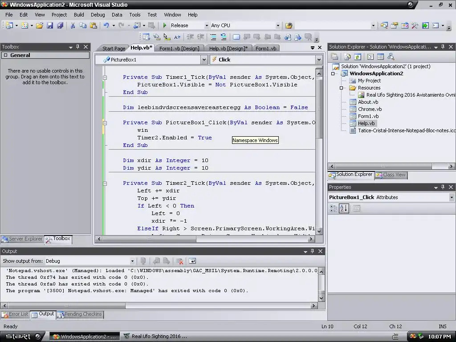This screenshot has height=342, width=456.
Task: Toggle Word Wrap in the Output panel
Action: tap(192, 261)
